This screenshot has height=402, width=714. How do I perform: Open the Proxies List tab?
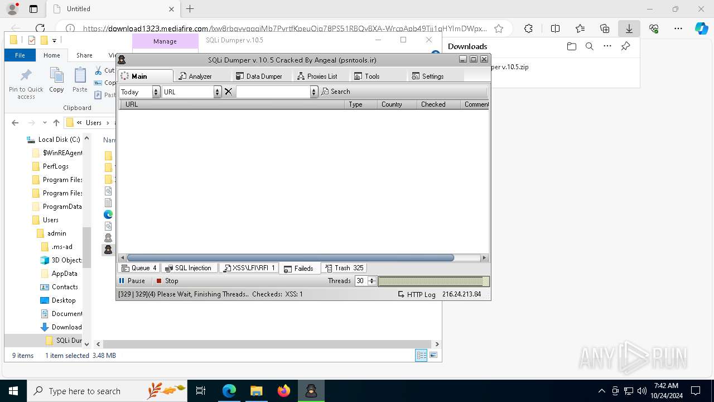click(x=317, y=76)
